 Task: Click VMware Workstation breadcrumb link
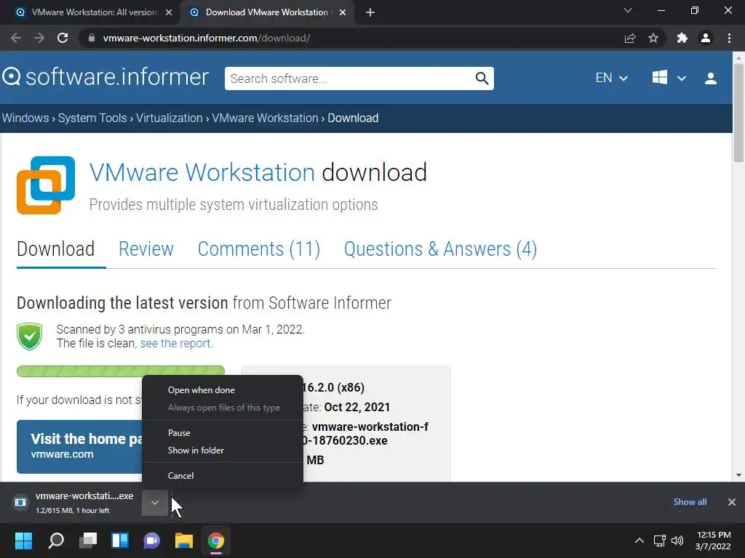click(265, 118)
